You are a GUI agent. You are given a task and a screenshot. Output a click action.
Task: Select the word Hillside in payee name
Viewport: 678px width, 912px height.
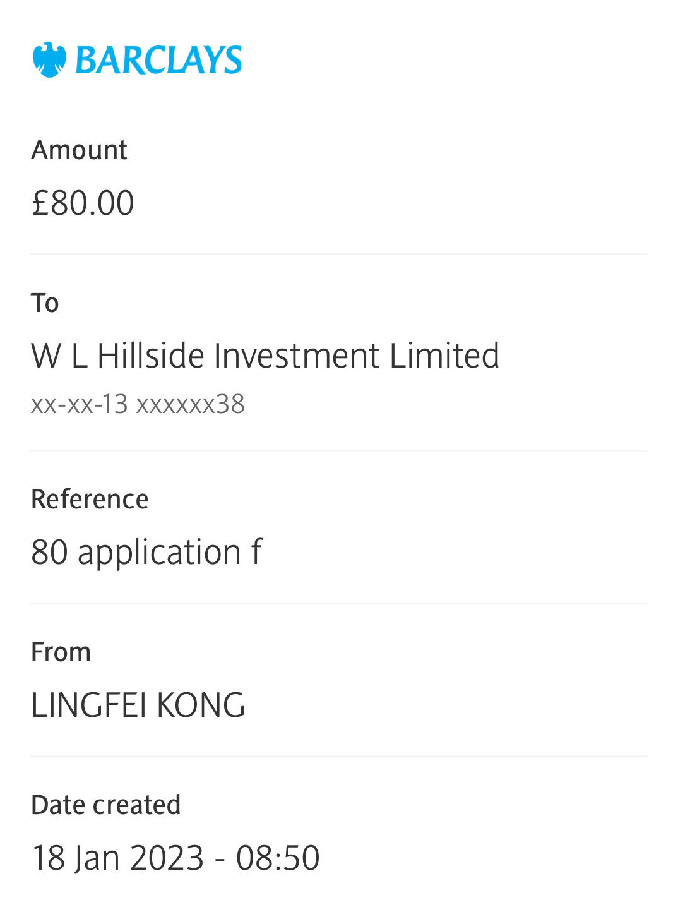(x=151, y=356)
